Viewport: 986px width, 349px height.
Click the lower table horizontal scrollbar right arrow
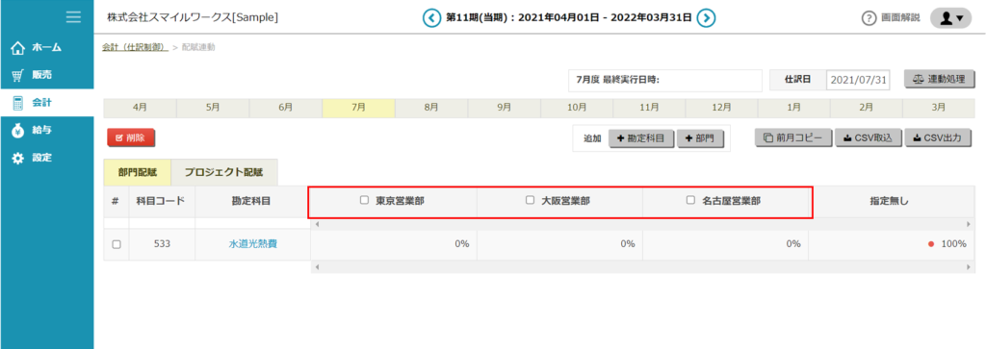(969, 266)
